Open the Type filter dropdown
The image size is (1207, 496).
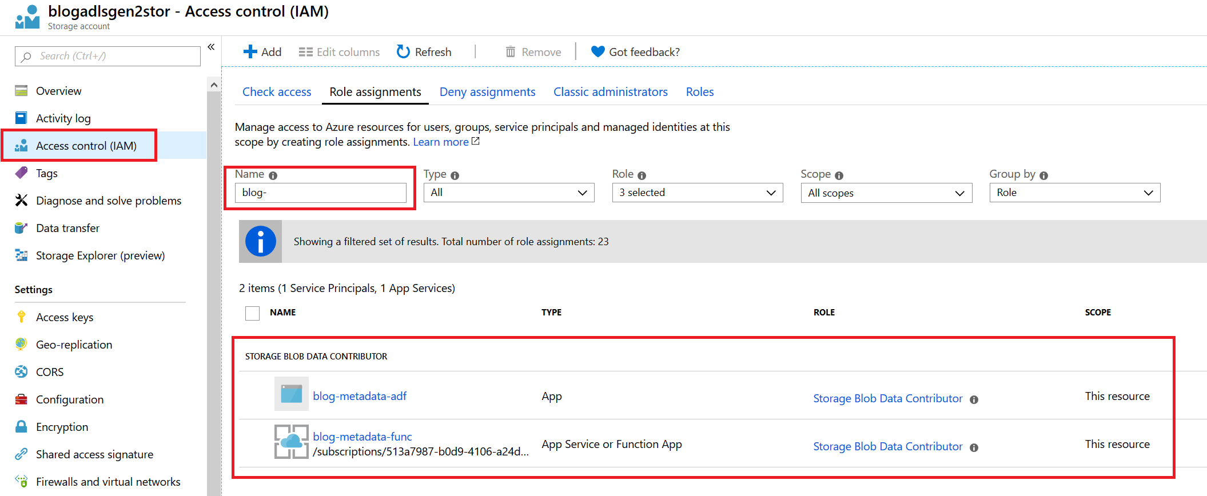[508, 193]
